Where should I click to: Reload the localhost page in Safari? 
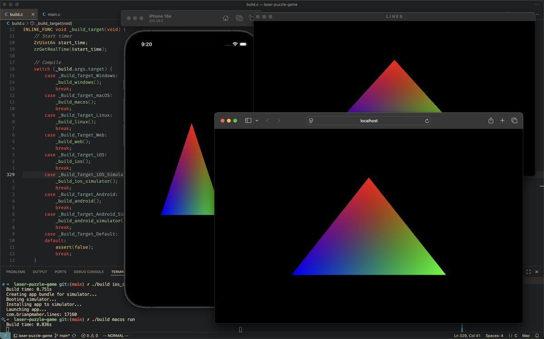pos(427,120)
